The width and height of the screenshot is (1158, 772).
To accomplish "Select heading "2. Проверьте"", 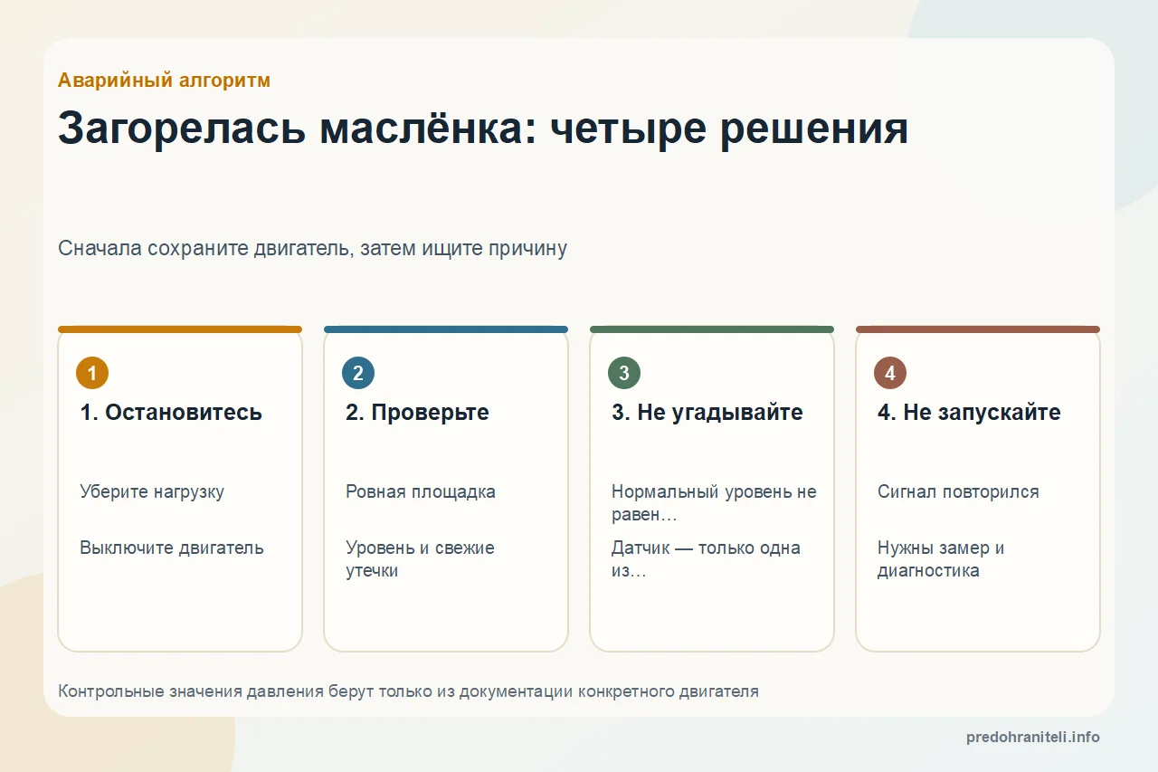I will tap(417, 413).
